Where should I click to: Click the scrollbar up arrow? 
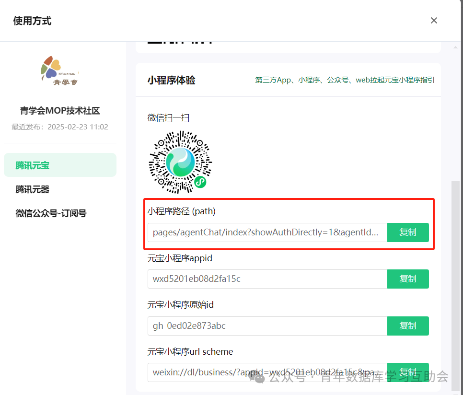click(x=455, y=47)
